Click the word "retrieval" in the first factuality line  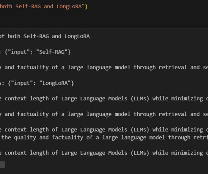173,67
